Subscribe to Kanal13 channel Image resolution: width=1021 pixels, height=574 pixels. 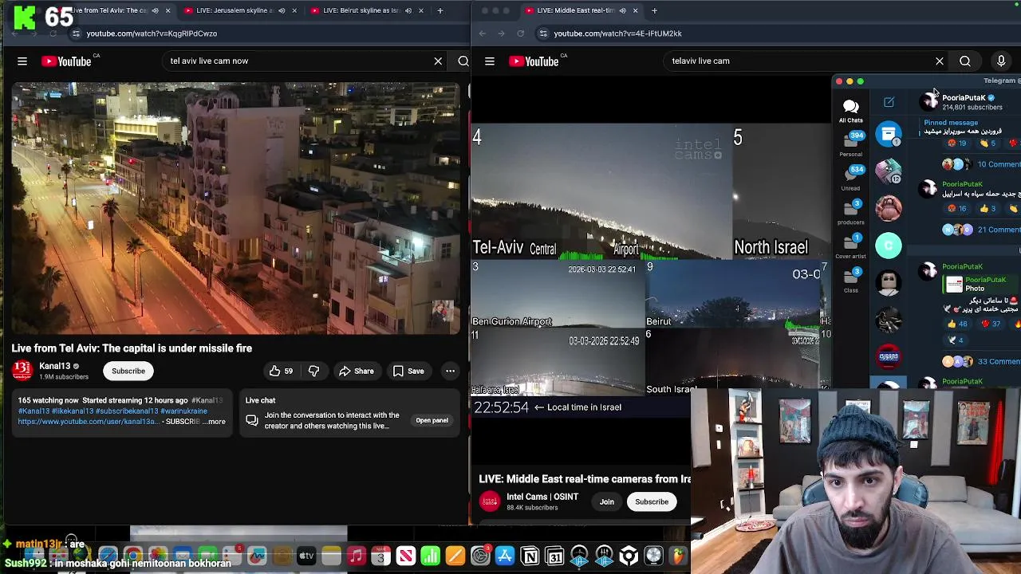pyautogui.click(x=128, y=371)
